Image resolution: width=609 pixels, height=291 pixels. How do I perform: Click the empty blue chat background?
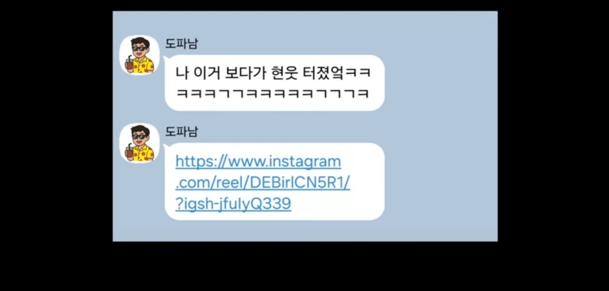click(442, 127)
